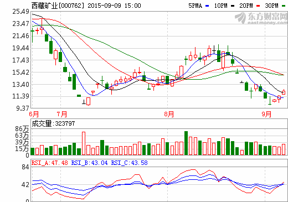This screenshot has height=202, width=288.
Task: Click the 63万 volume axis label
Action: click(22, 136)
